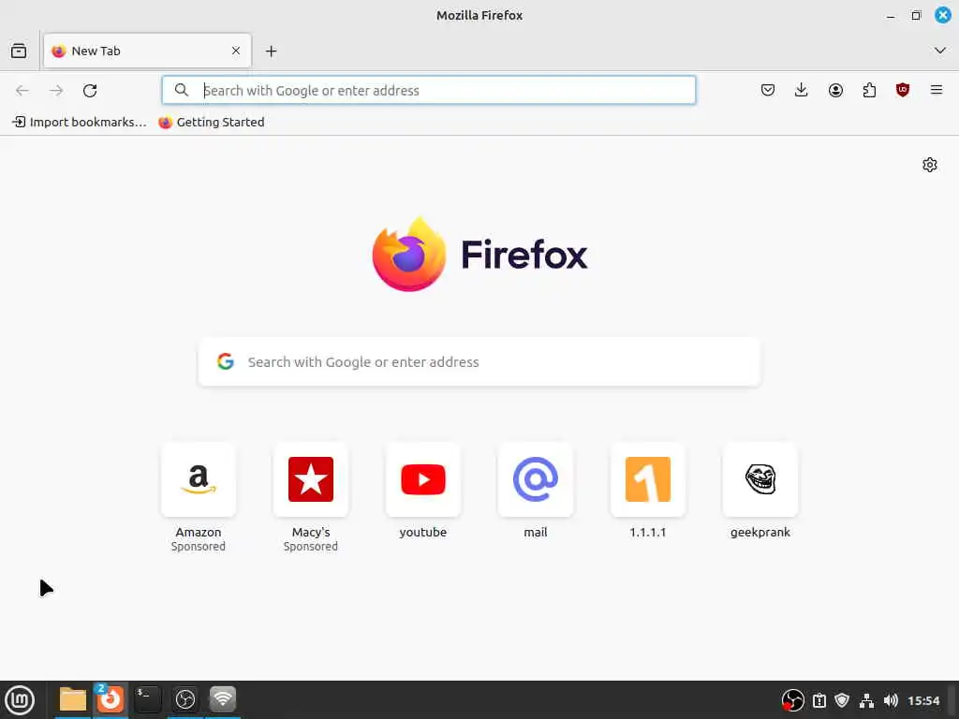Screen dimensions: 959x719
Task: Expand the list all tabs chevron
Action: pos(940,51)
